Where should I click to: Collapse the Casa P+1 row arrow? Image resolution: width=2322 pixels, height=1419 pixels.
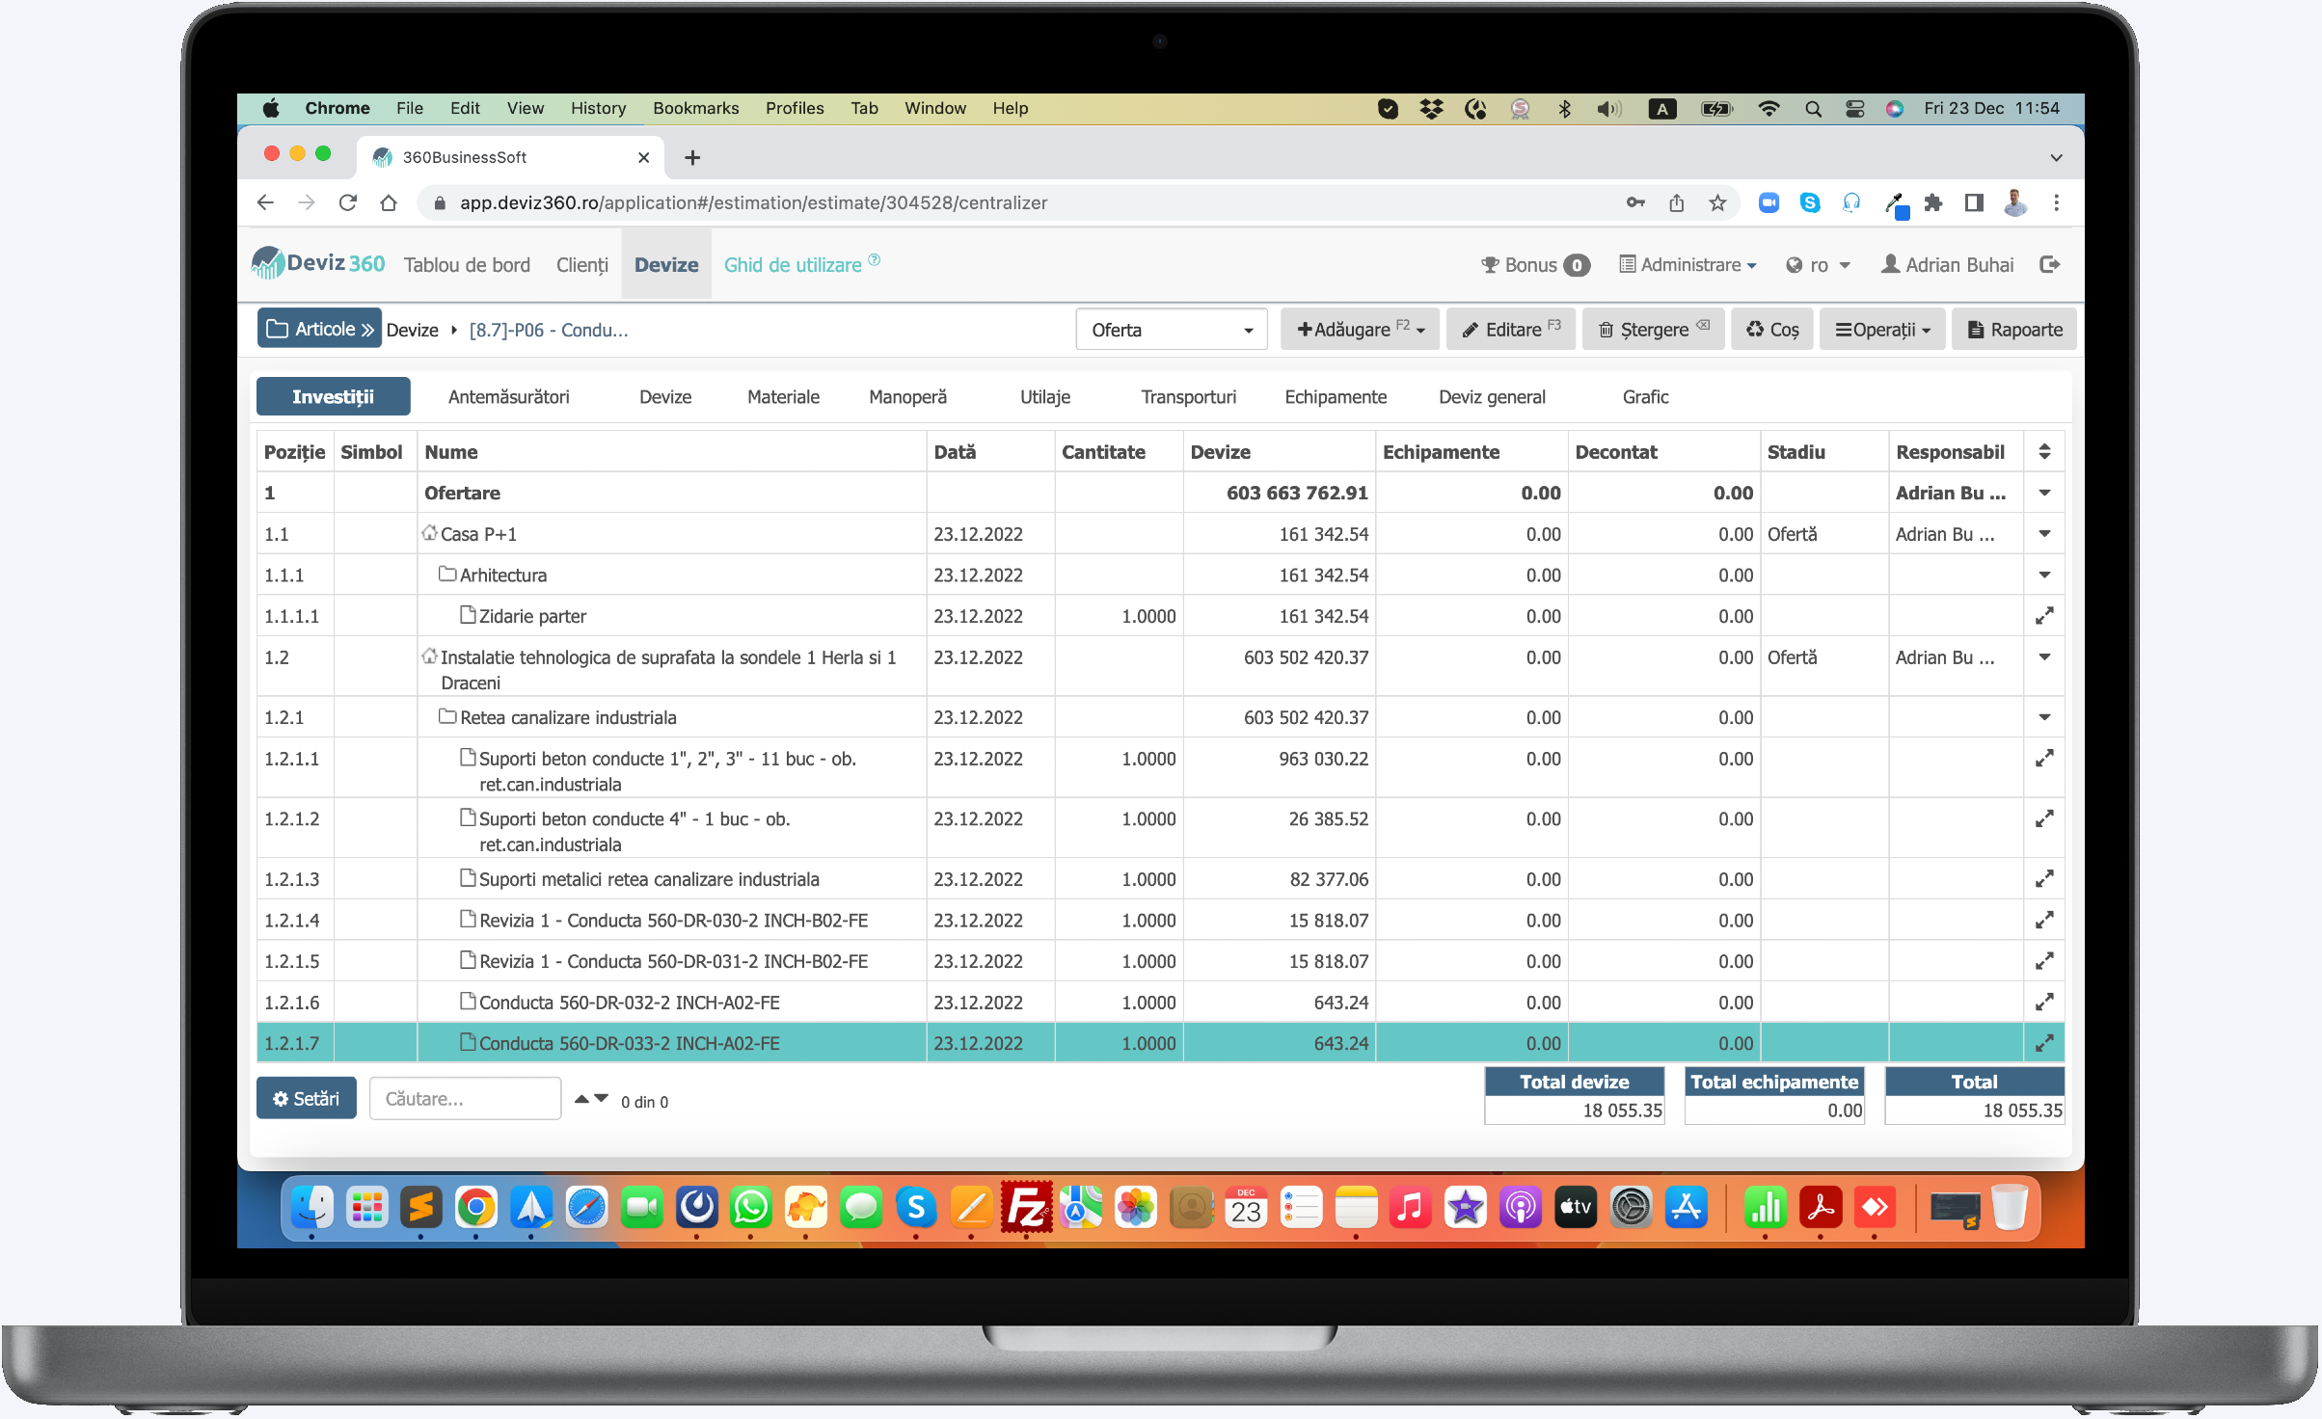(2043, 533)
